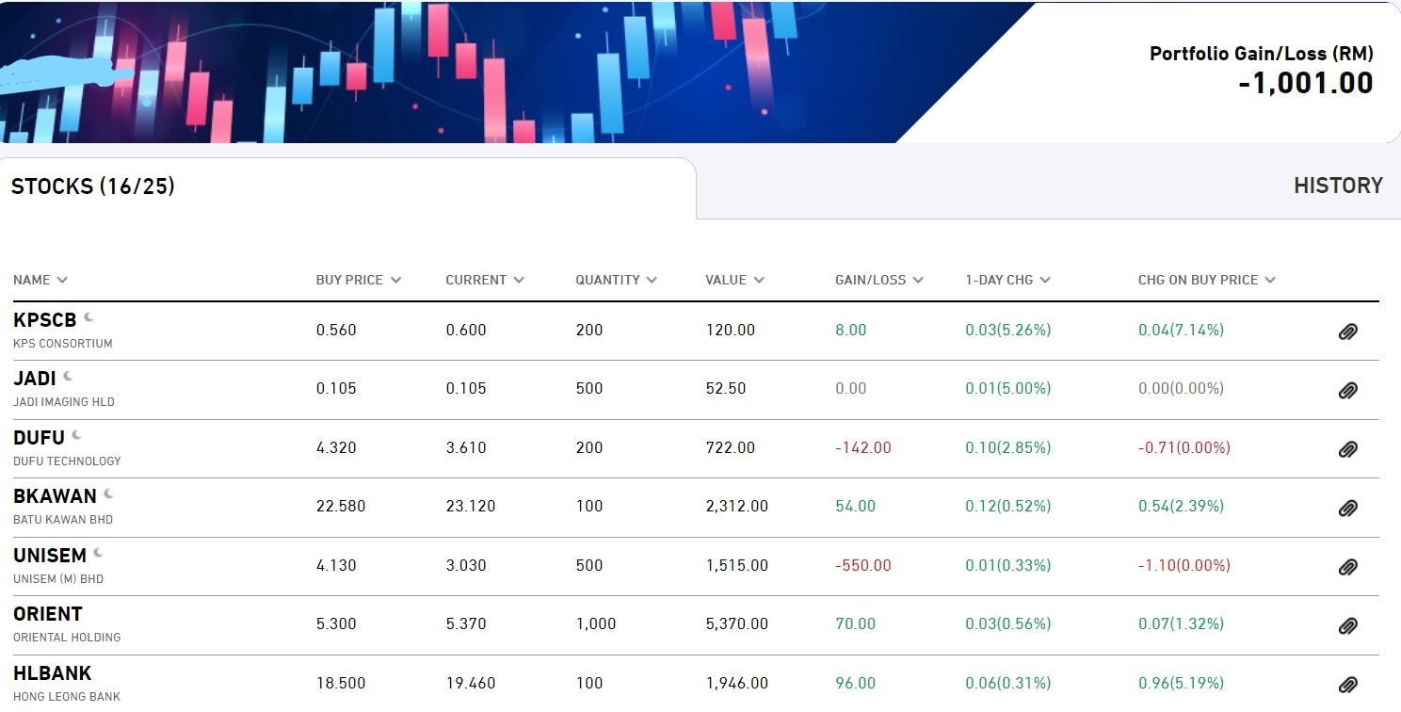Open attachment icon for ORIENT row
The width and height of the screenshot is (1401, 712).
(1347, 625)
